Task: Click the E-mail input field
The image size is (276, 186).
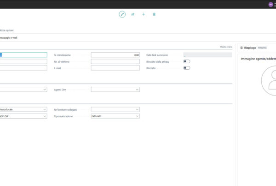Action: [x=115, y=68]
